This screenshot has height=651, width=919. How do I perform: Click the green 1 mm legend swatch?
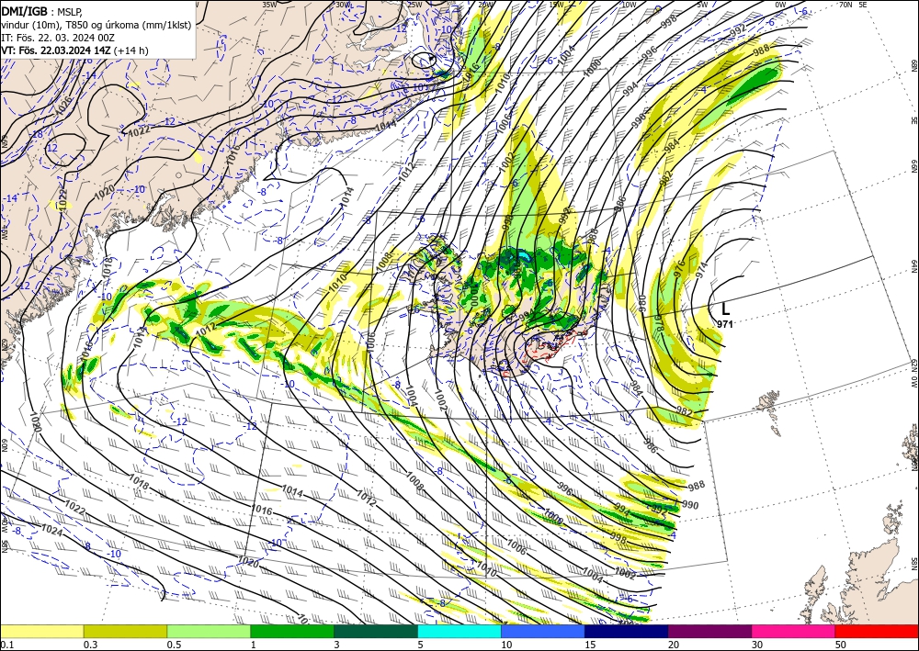[292, 631]
